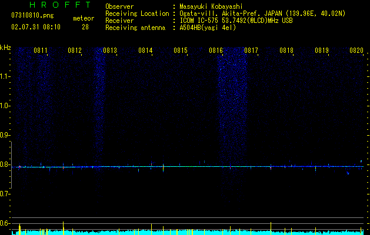This screenshot has height=235, width=370.
Task: Click the 0814 time marker
Action: click(145, 51)
